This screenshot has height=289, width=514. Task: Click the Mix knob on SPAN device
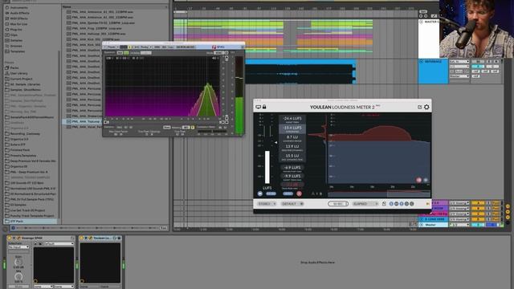pyautogui.click(x=18, y=277)
